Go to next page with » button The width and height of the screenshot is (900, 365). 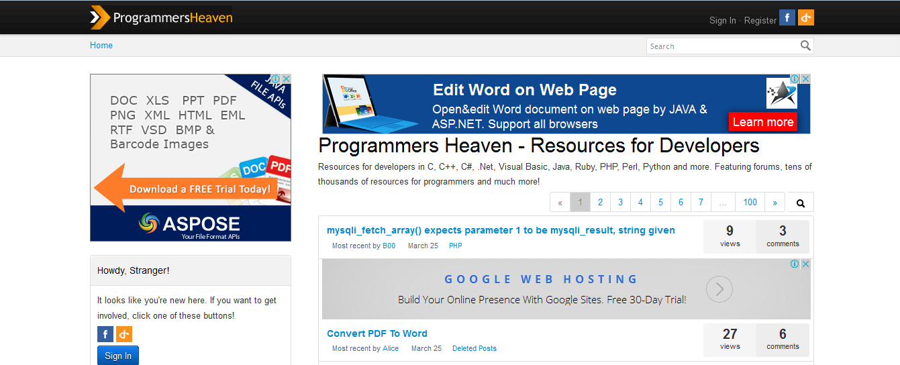pos(775,203)
